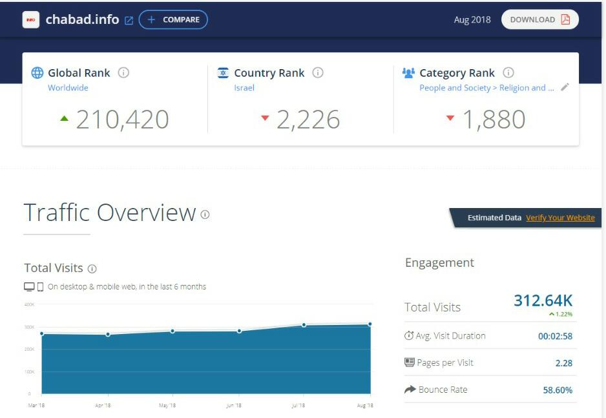Click the Mar '18 data point on chart

click(x=42, y=333)
